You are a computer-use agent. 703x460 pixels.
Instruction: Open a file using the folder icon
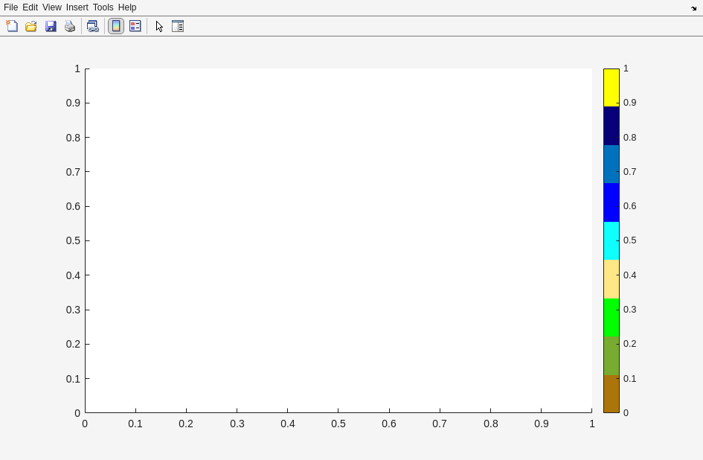31,26
